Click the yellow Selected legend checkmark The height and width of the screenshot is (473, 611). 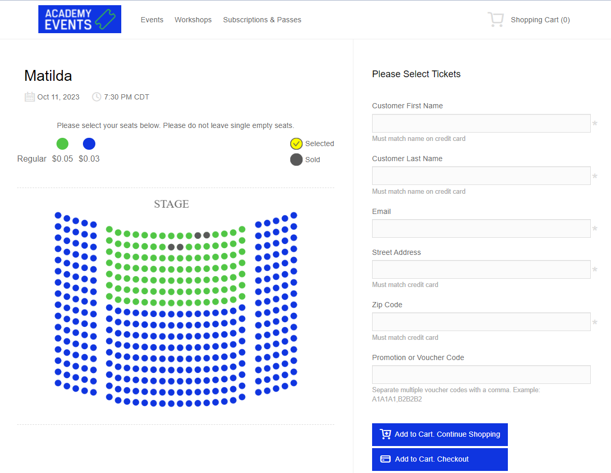click(296, 144)
